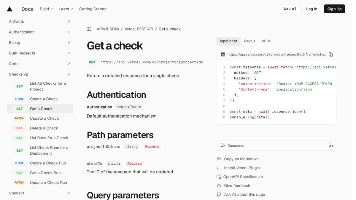356x200 pixels.
Task: Open Delete a Check endpoint page
Action: click(x=40, y=128)
